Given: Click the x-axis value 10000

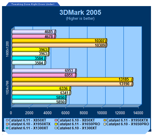Looking at the screenshot, I should (102, 113).
